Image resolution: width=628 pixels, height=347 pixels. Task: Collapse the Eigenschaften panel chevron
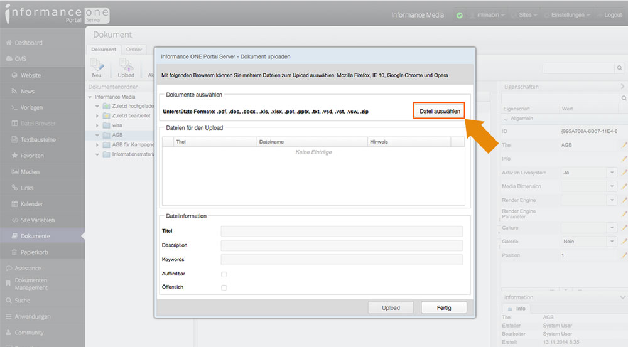pos(622,87)
